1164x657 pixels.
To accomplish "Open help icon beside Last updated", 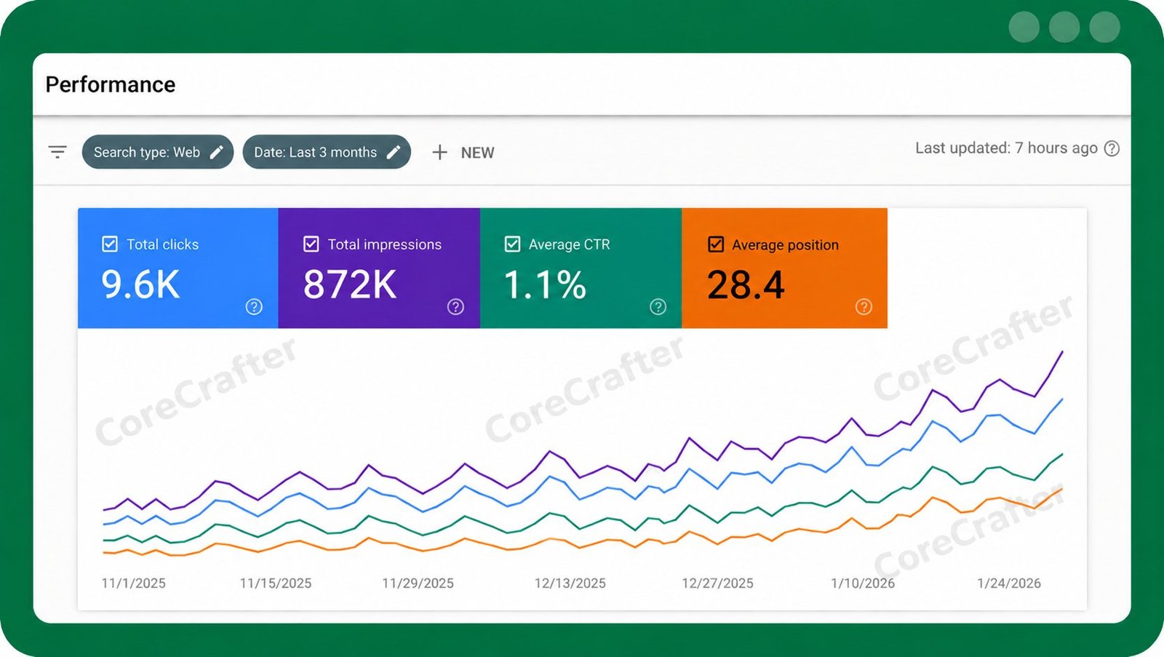I will [x=1112, y=148].
